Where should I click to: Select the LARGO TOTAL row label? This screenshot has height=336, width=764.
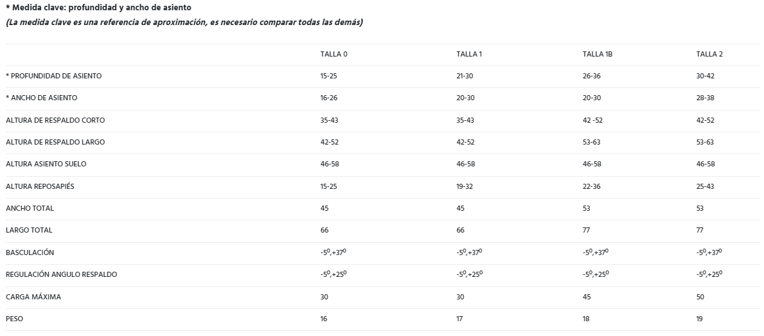pos(29,230)
